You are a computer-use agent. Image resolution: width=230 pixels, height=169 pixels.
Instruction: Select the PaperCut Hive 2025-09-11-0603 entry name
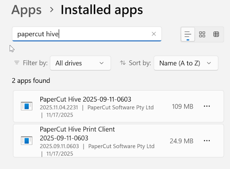[85, 99]
